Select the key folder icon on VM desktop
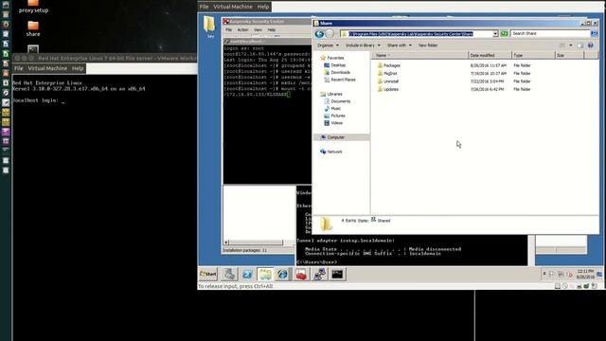 coord(210,27)
